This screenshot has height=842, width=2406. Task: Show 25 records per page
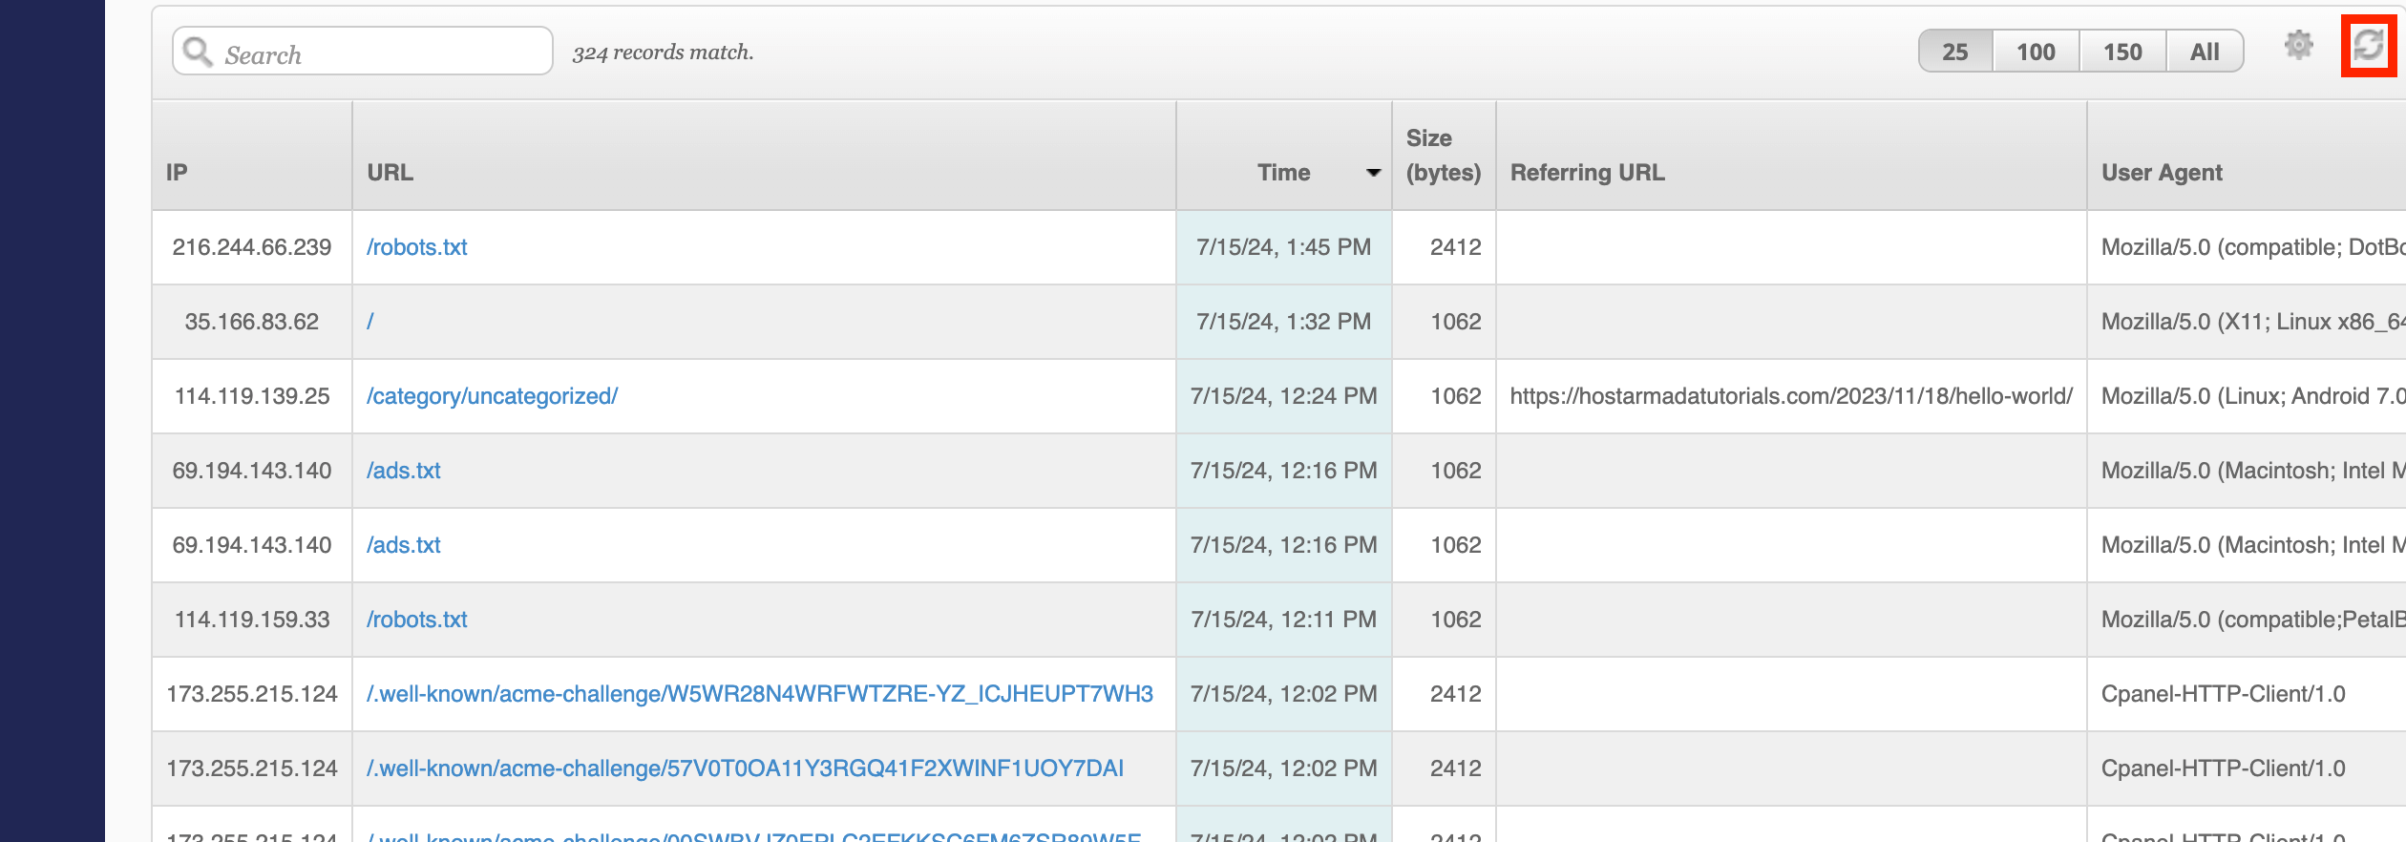1955,52
